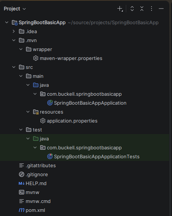Click the wrapper folder icon
Viewport: 172px width, 216px height.
(29, 49)
